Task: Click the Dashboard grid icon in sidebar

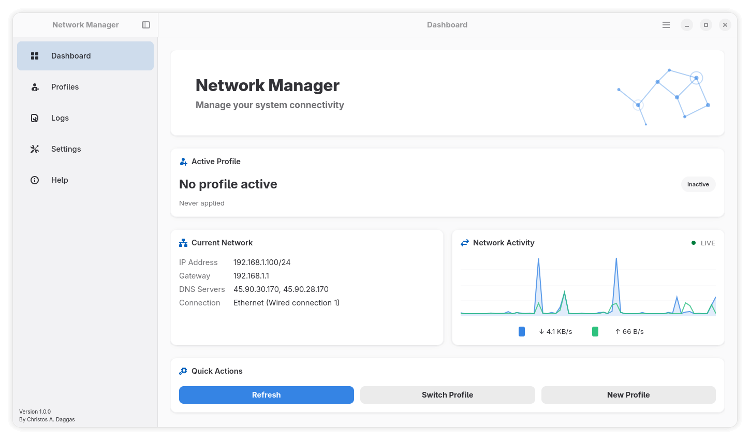Action: pos(35,56)
